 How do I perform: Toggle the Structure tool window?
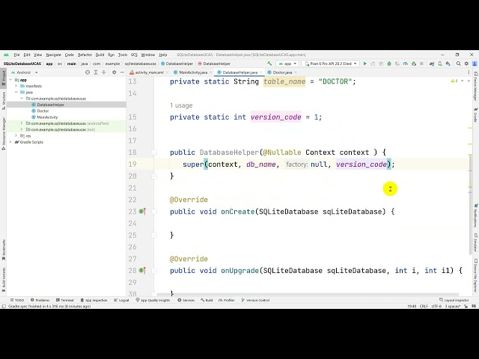[4, 100]
